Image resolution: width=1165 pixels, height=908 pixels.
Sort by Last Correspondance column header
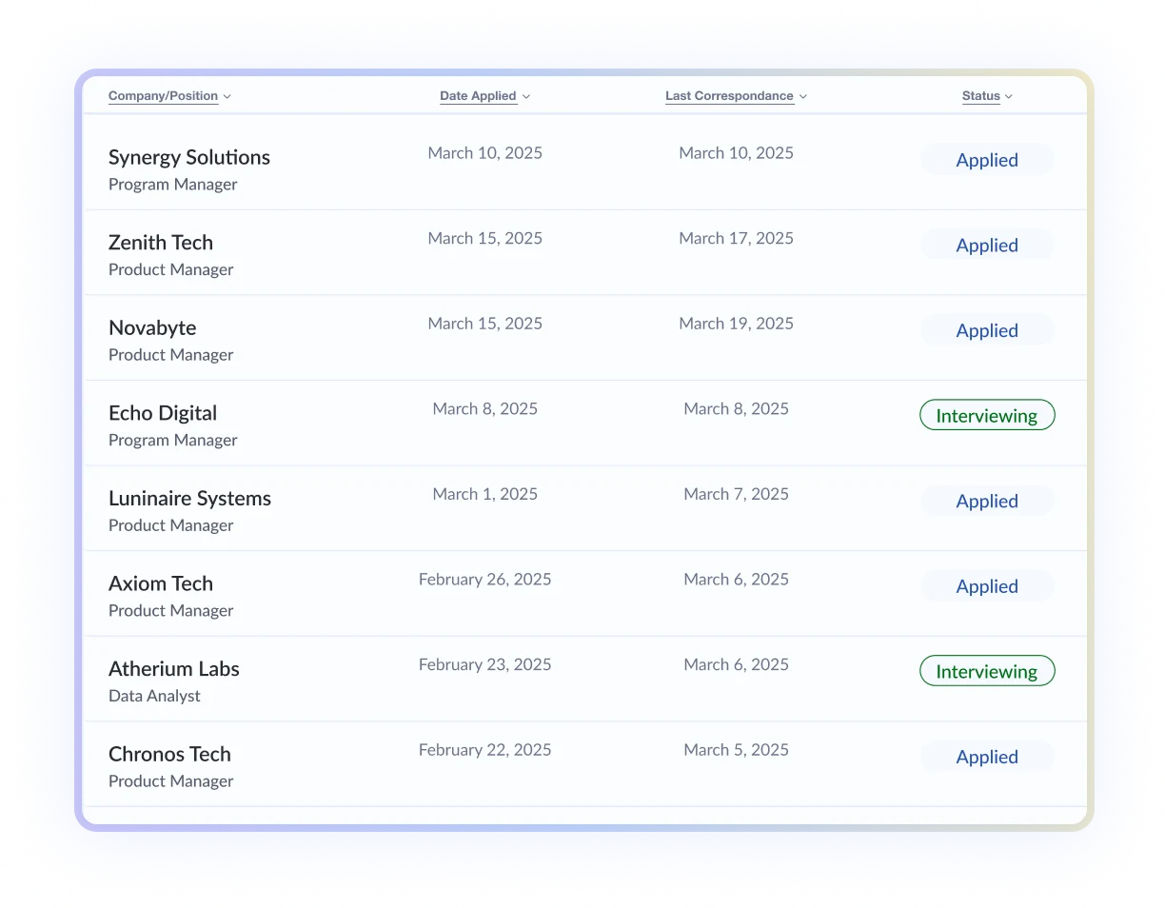[736, 96]
